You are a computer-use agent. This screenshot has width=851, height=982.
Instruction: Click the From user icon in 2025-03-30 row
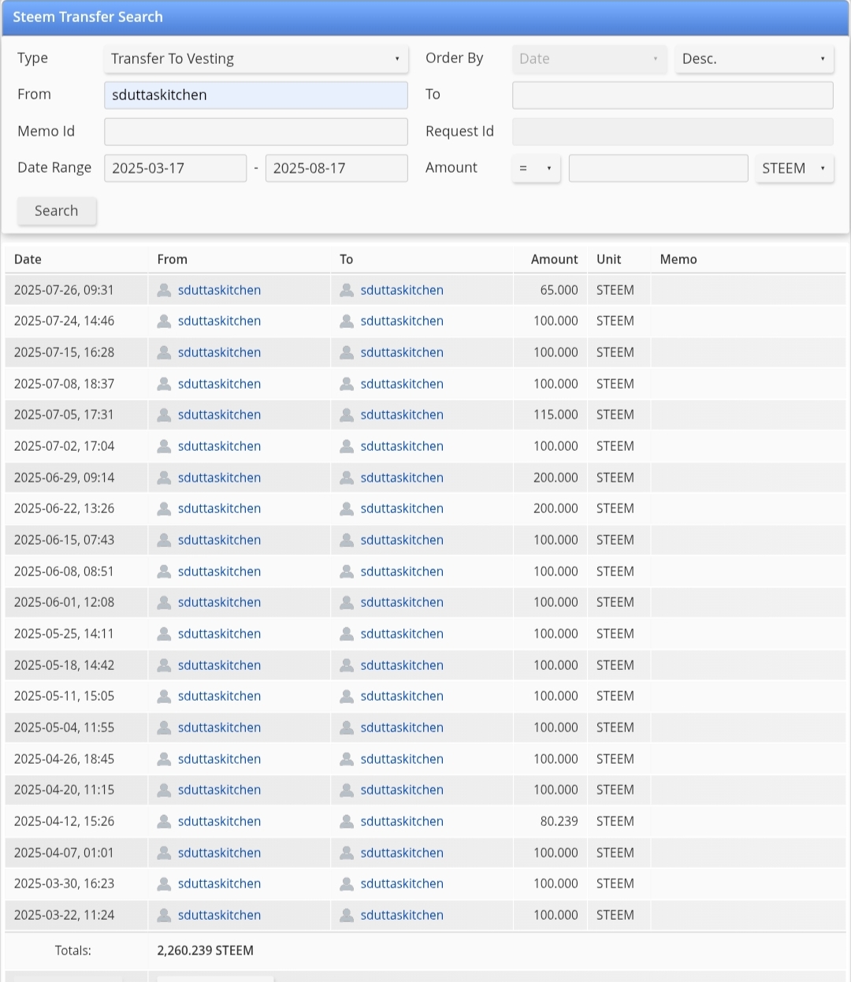click(164, 883)
